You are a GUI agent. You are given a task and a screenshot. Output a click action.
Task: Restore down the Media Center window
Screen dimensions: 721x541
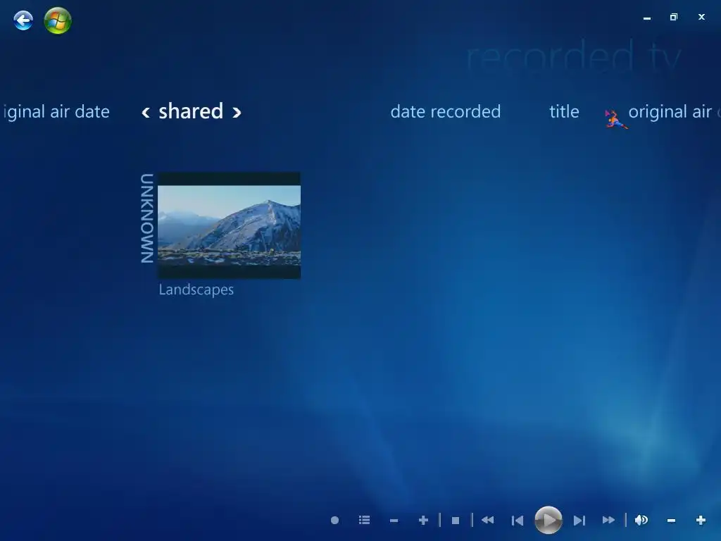(x=674, y=17)
